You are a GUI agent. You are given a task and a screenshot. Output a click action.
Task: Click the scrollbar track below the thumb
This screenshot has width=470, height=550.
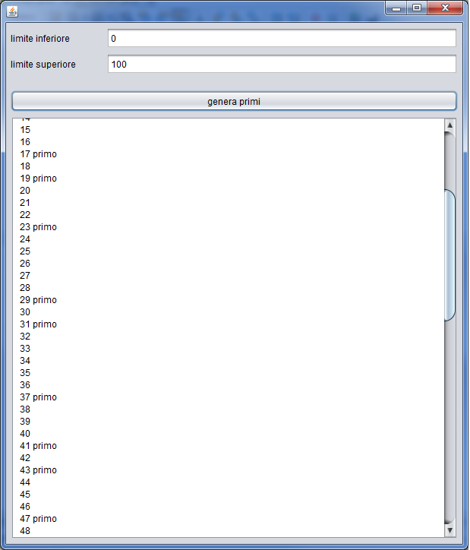coord(449,418)
